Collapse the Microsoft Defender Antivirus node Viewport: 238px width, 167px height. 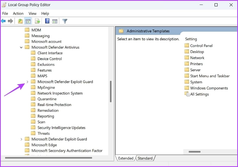(x=21, y=47)
